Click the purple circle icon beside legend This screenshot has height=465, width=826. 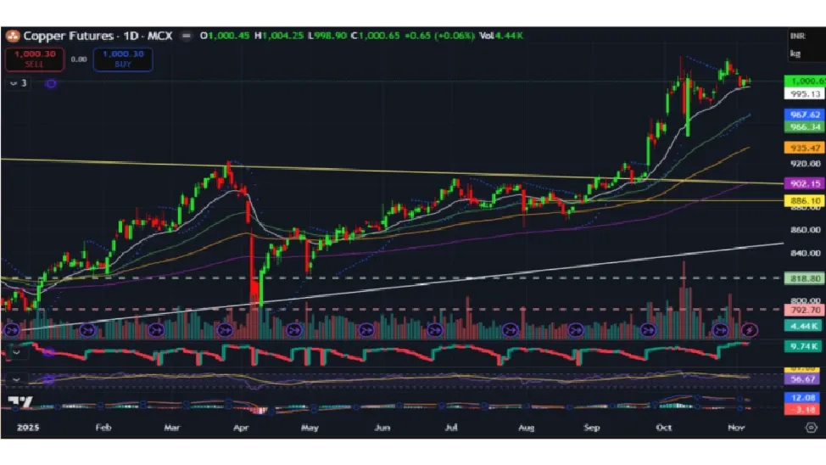[51, 83]
